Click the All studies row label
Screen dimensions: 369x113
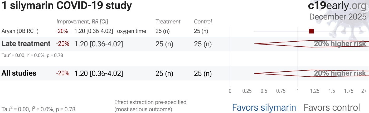click(x=19, y=73)
